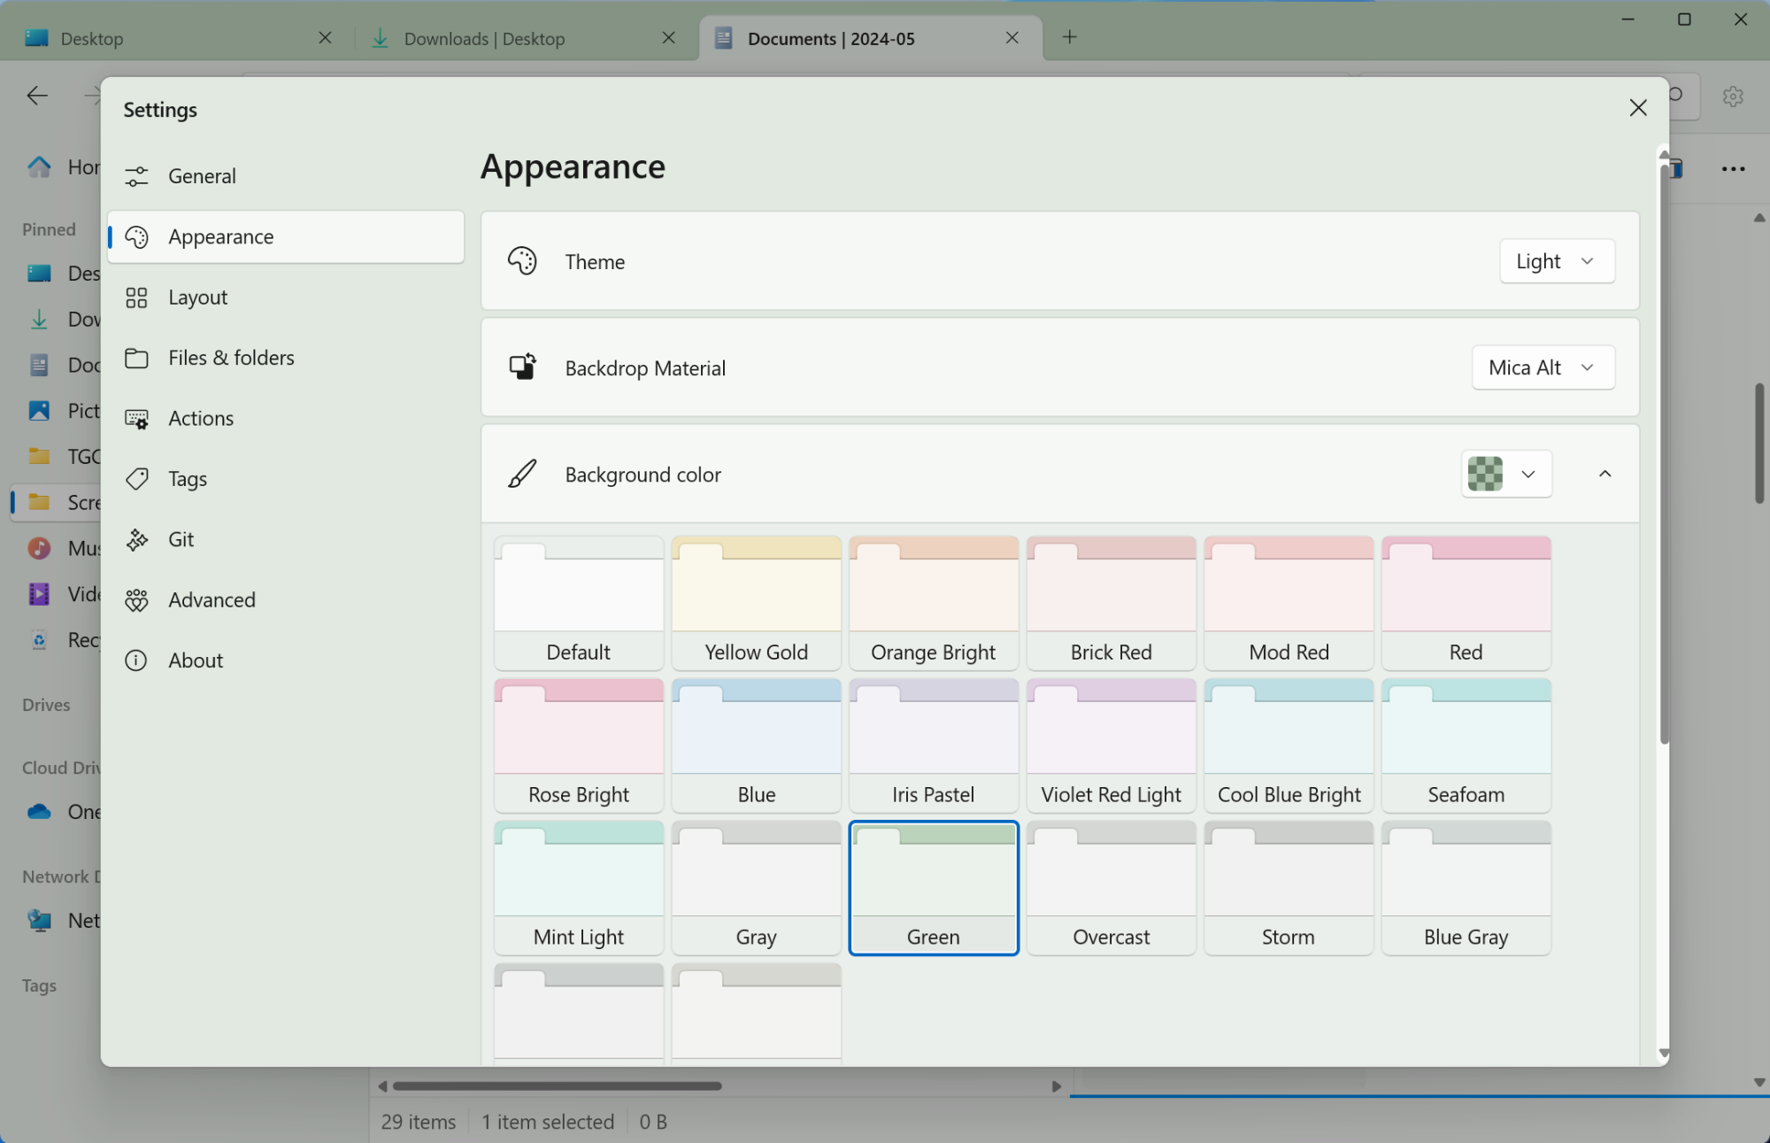This screenshot has height=1143, width=1770.
Task: Select the Default background color
Action: [x=579, y=603]
